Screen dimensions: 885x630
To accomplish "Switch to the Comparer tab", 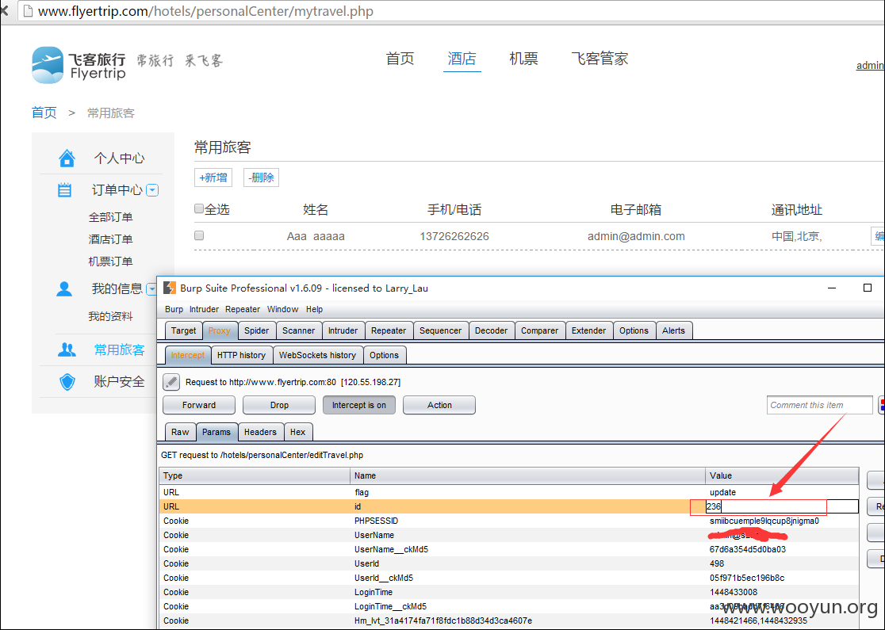I will click(x=539, y=330).
